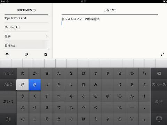Tap the ひ key
Viewport: 167px width, 125px height.
[x=83, y=85]
